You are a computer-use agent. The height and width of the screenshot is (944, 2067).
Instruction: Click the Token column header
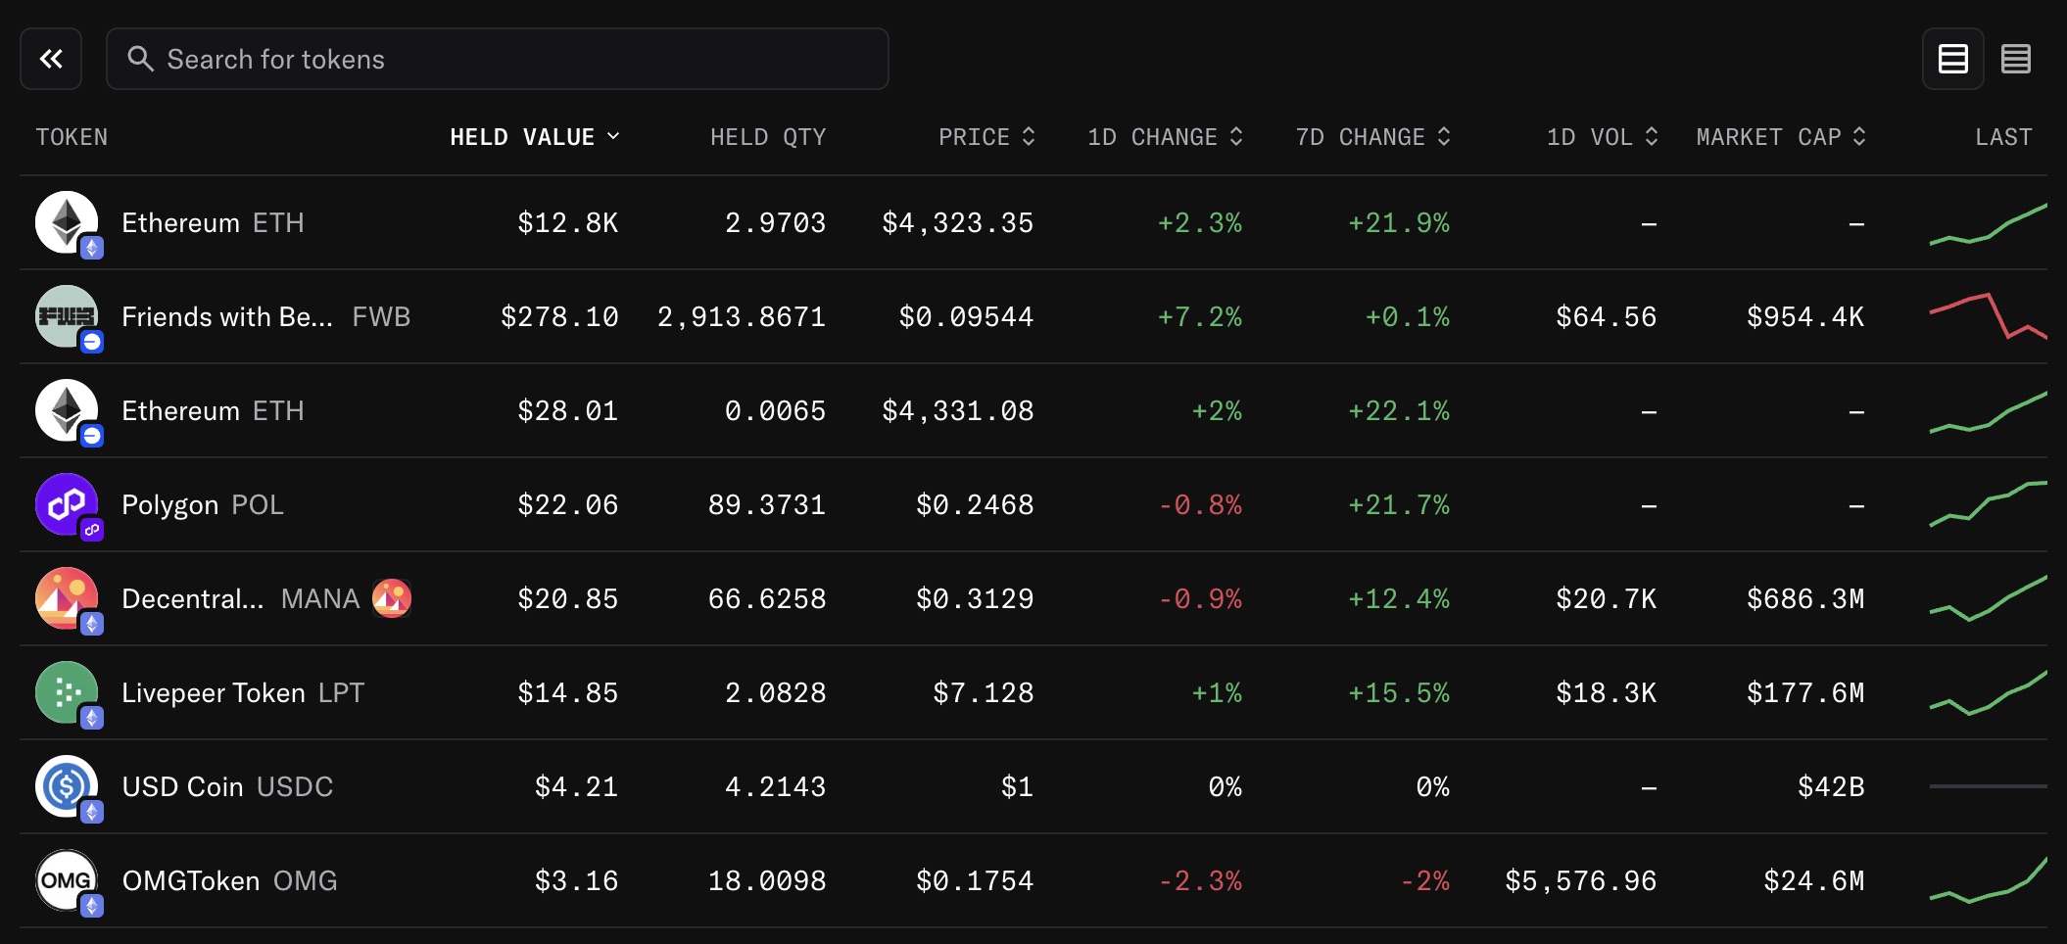pos(72,137)
